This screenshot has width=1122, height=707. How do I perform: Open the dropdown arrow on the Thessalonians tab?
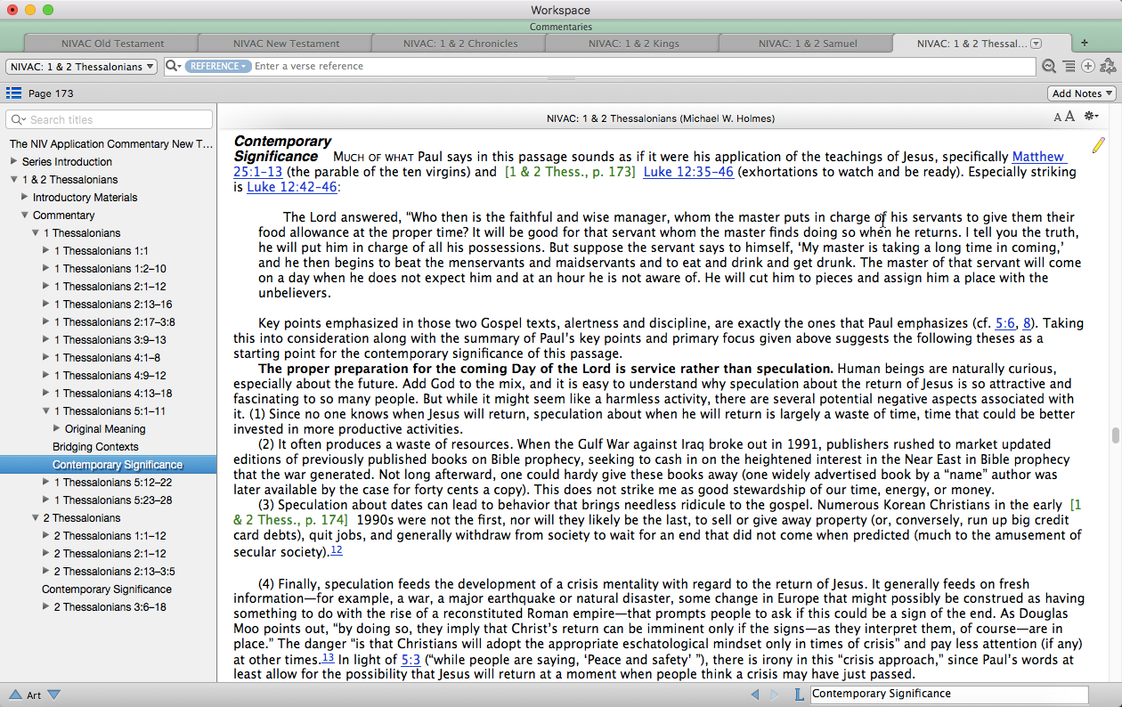(1036, 43)
